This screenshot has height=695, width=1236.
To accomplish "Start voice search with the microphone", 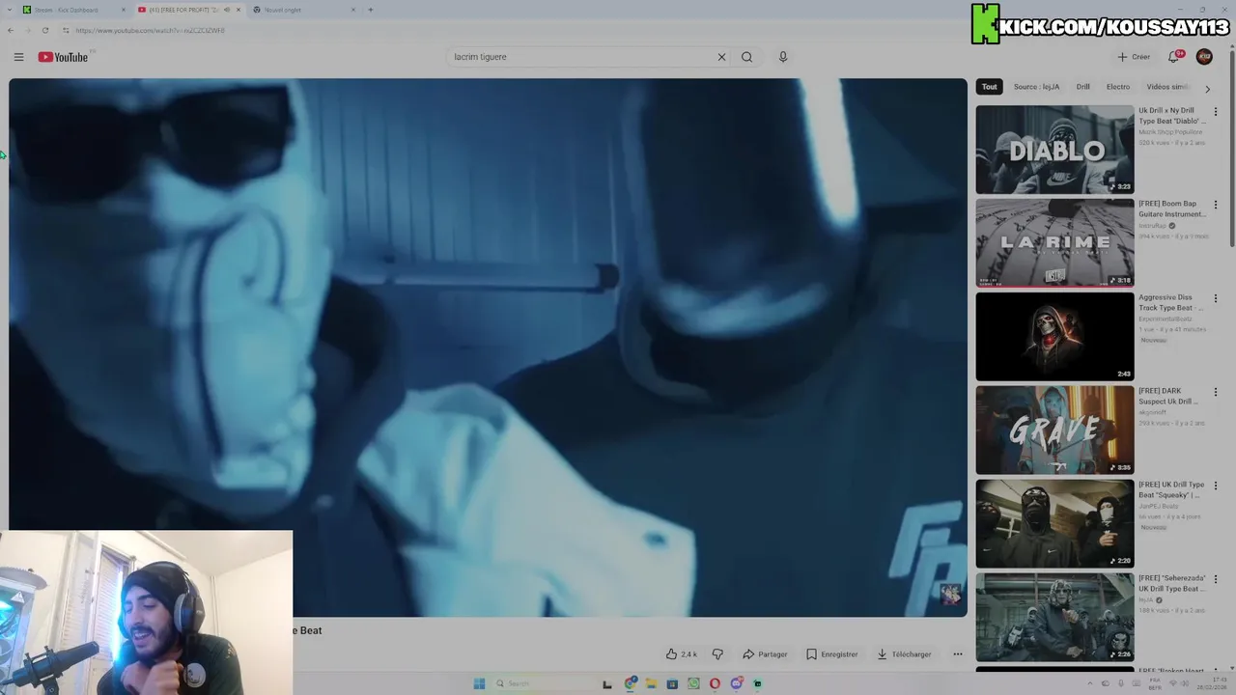I will 783,57.
